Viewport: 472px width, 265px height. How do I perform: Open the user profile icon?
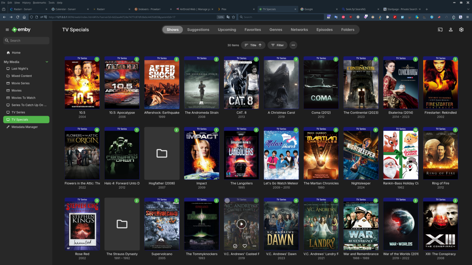[x=450, y=29]
